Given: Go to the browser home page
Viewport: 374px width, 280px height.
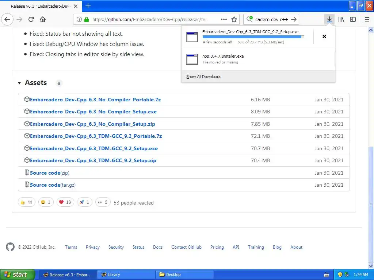Looking at the screenshot, I should [43, 19].
